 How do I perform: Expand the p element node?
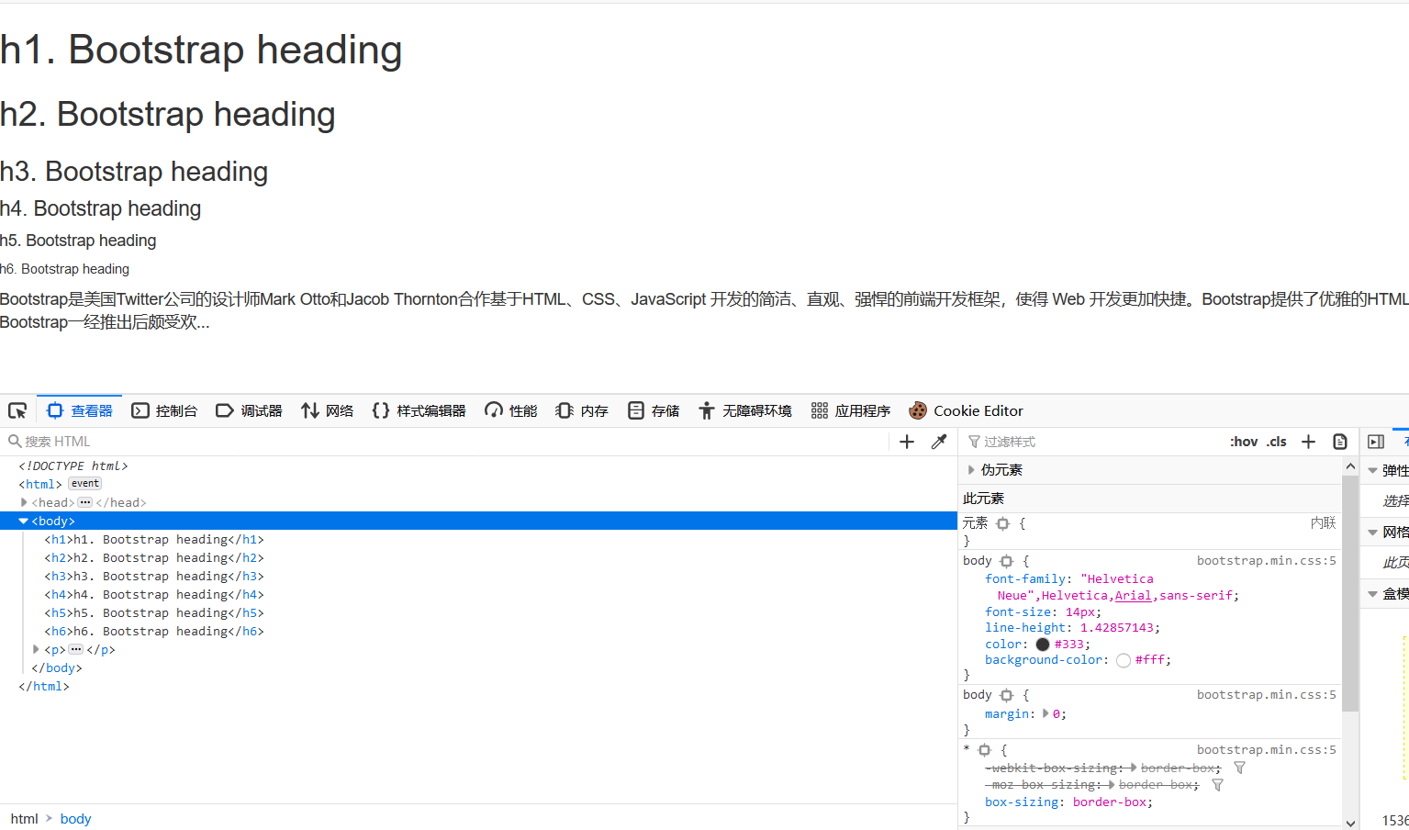point(35,649)
